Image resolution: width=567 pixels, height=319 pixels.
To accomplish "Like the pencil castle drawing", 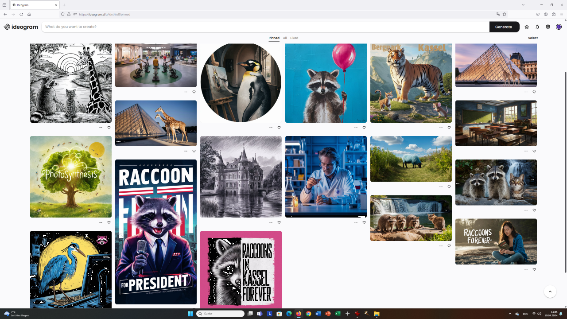I will click(x=279, y=222).
